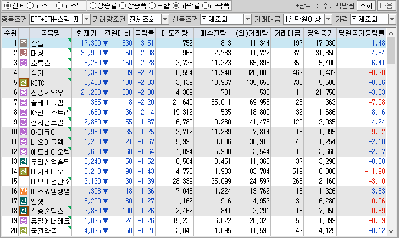Screen dimensions: 399x238
Task: Click the down-arrow indicator in 태성 row
Action: tap(106, 53)
